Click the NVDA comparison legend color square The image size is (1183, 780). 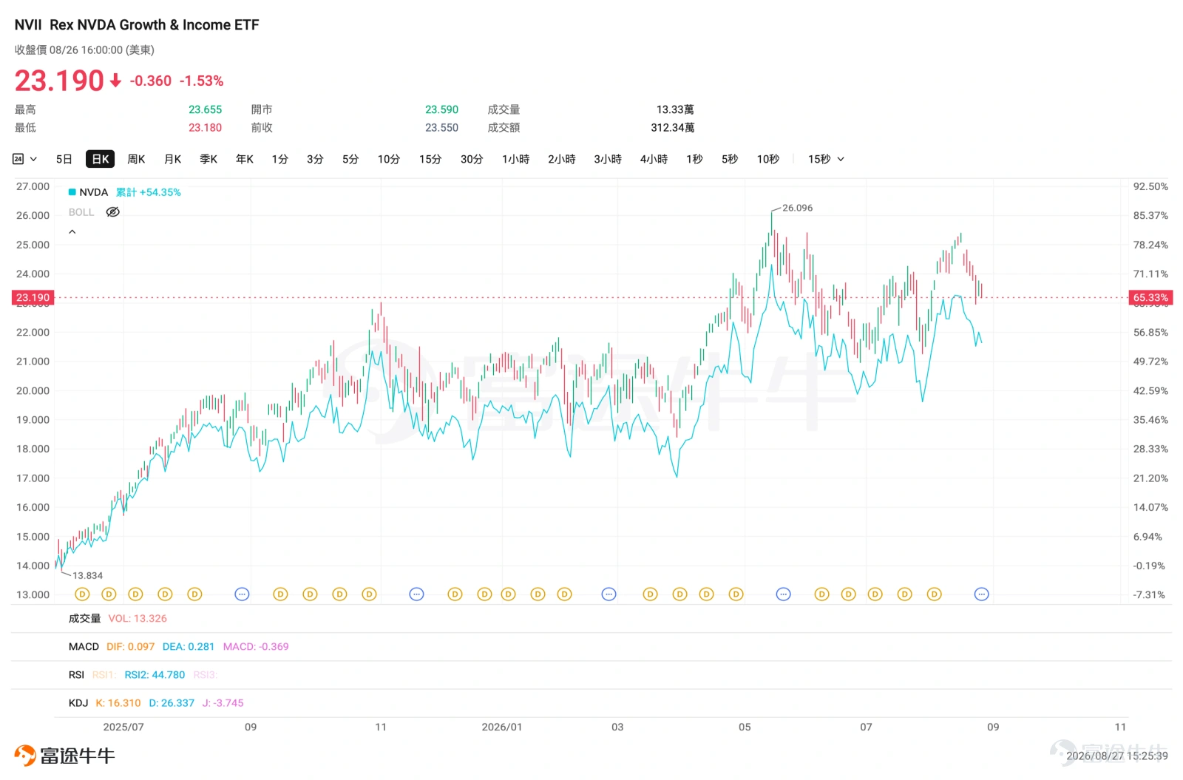tap(72, 192)
